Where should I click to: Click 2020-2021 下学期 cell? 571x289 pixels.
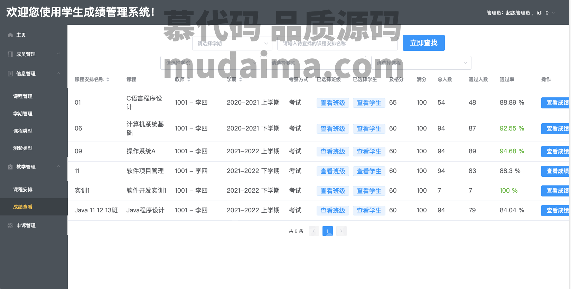point(253,128)
